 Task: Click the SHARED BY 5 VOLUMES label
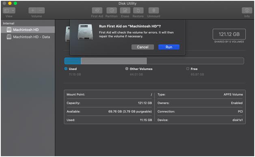pos(229,42)
